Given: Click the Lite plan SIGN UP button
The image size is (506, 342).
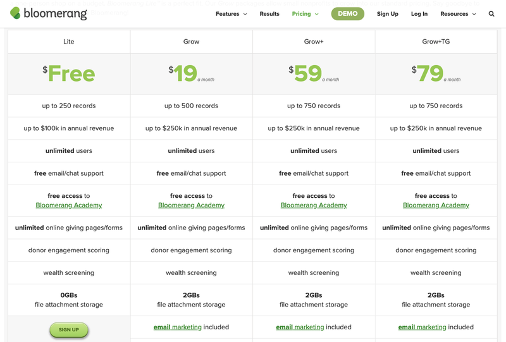Looking at the screenshot, I should (x=69, y=330).
